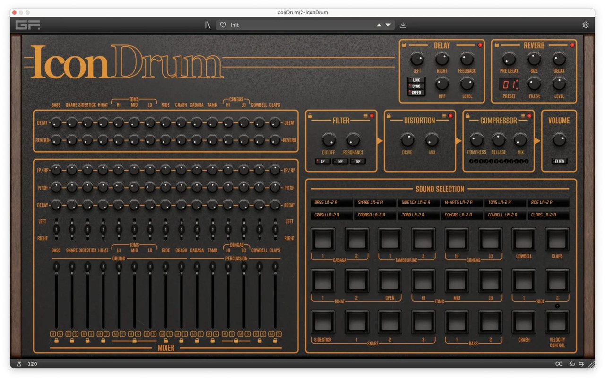605x380 pixels.
Task: Trigger the Cowbell drum pad
Action: [x=524, y=240]
